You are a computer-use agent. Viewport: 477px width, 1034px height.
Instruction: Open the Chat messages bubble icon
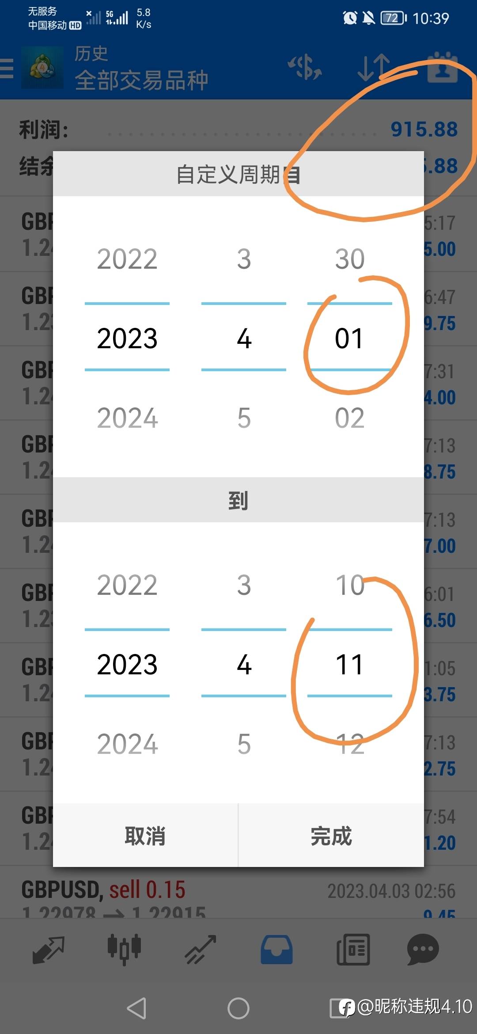coord(423,949)
